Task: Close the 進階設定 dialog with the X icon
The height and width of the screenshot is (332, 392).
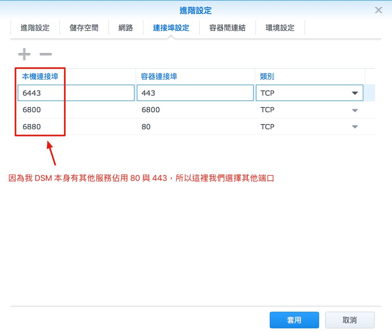Action: pos(378,10)
